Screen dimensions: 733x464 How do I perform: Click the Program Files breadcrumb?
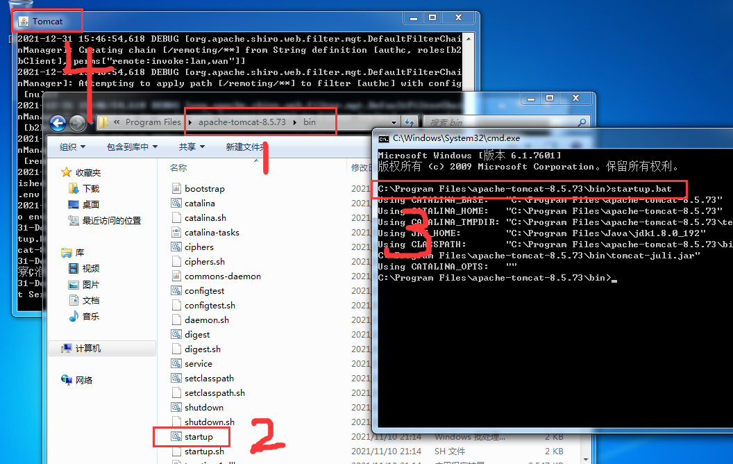click(153, 122)
